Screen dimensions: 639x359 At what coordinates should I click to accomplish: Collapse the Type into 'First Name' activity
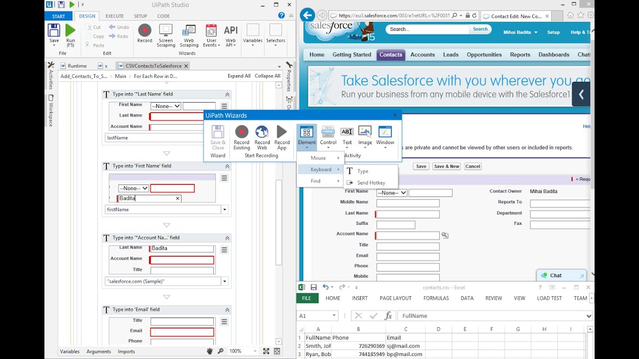pos(227,166)
